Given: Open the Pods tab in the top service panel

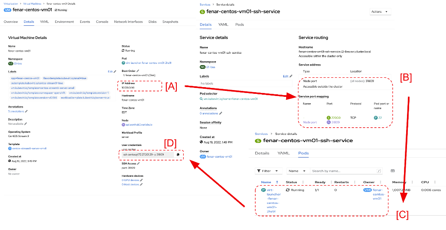Looking at the screenshot, I should 240,25.
